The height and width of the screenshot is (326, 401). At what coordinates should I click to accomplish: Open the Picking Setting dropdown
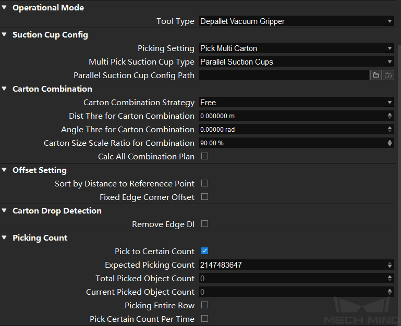click(296, 48)
